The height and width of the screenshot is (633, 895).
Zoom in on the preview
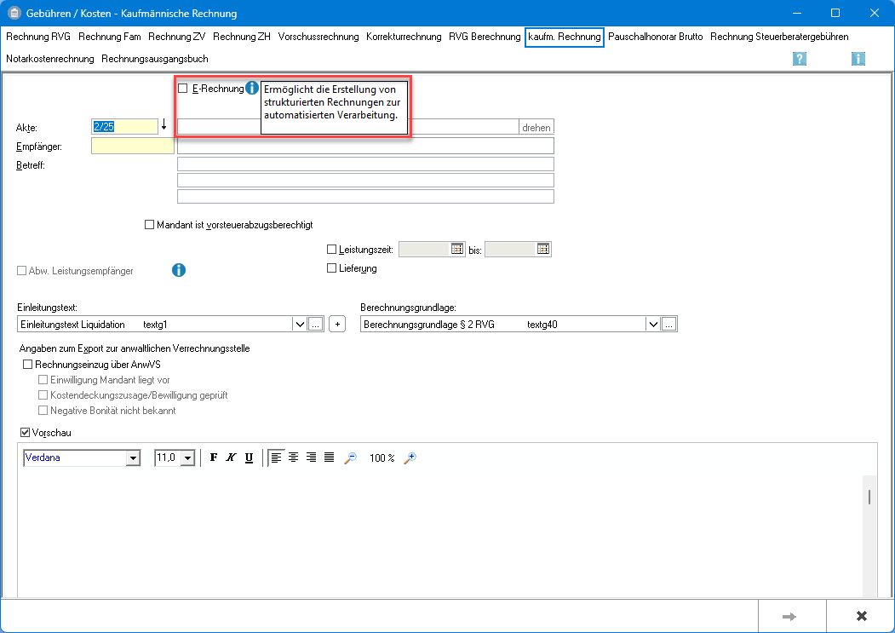pos(410,457)
